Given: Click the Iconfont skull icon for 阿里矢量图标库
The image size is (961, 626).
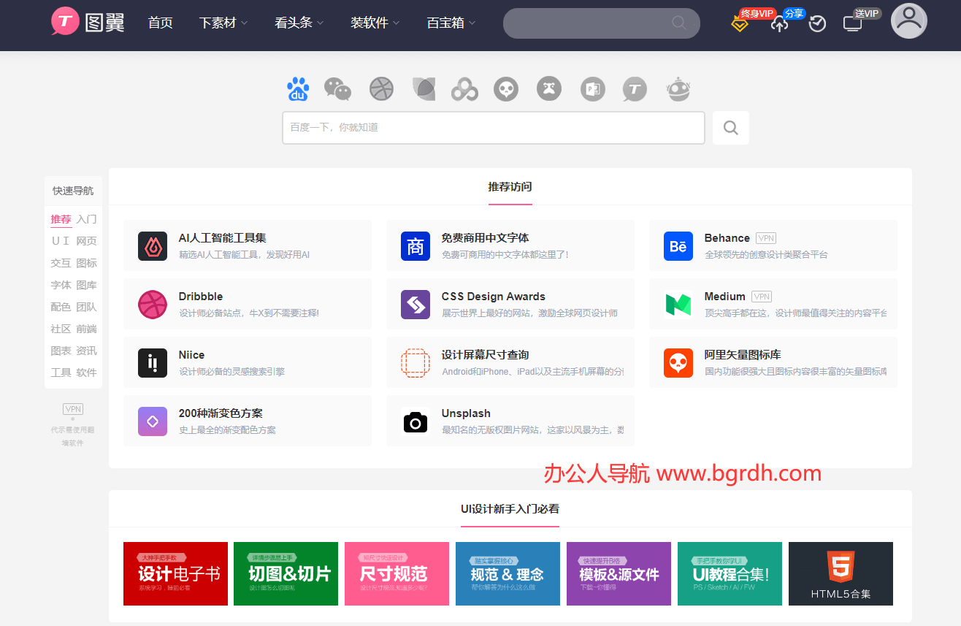Looking at the screenshot, I should [x=678, y=363].
